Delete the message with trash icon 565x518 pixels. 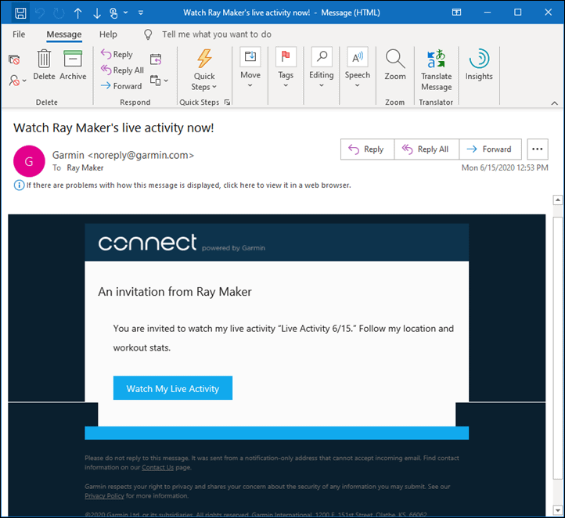coord(44,65)
